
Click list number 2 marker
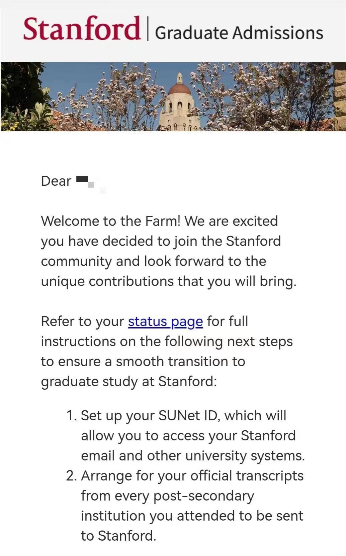[x=72, y=476]
